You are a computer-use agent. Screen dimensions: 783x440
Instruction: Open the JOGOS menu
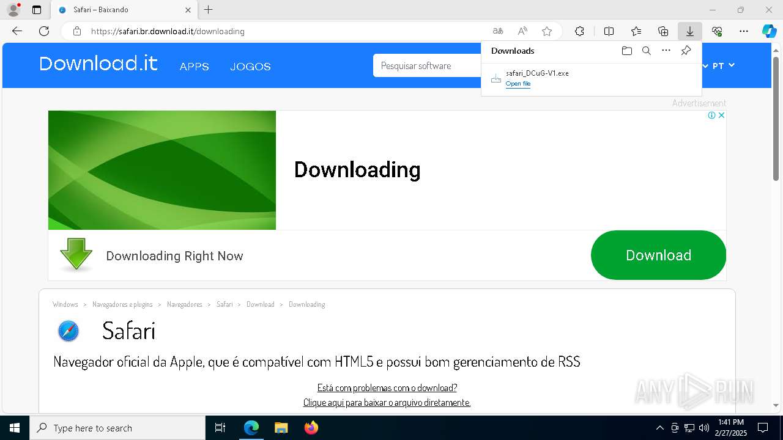[250, 66]
